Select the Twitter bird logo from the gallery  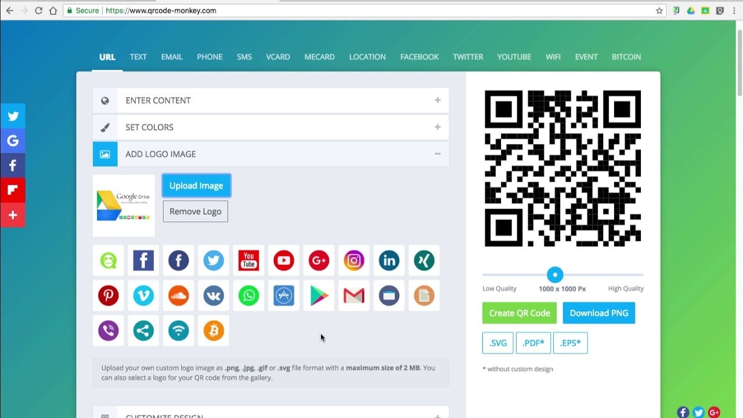[213, 260]
